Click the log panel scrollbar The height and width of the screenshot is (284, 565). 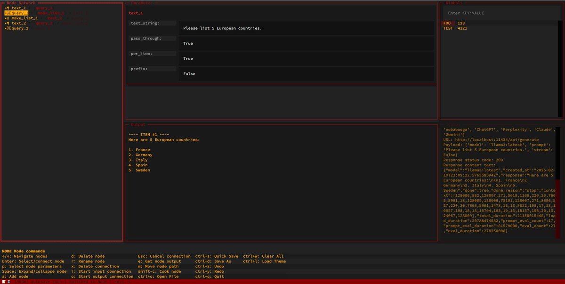557,183
